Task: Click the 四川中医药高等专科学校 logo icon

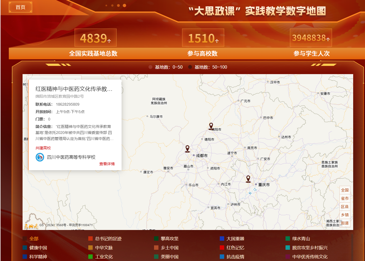Action: (x=40, y=157)
